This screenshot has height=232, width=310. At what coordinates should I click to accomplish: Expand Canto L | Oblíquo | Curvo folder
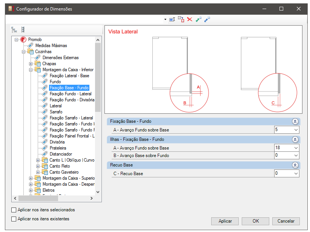coord(38,160)
